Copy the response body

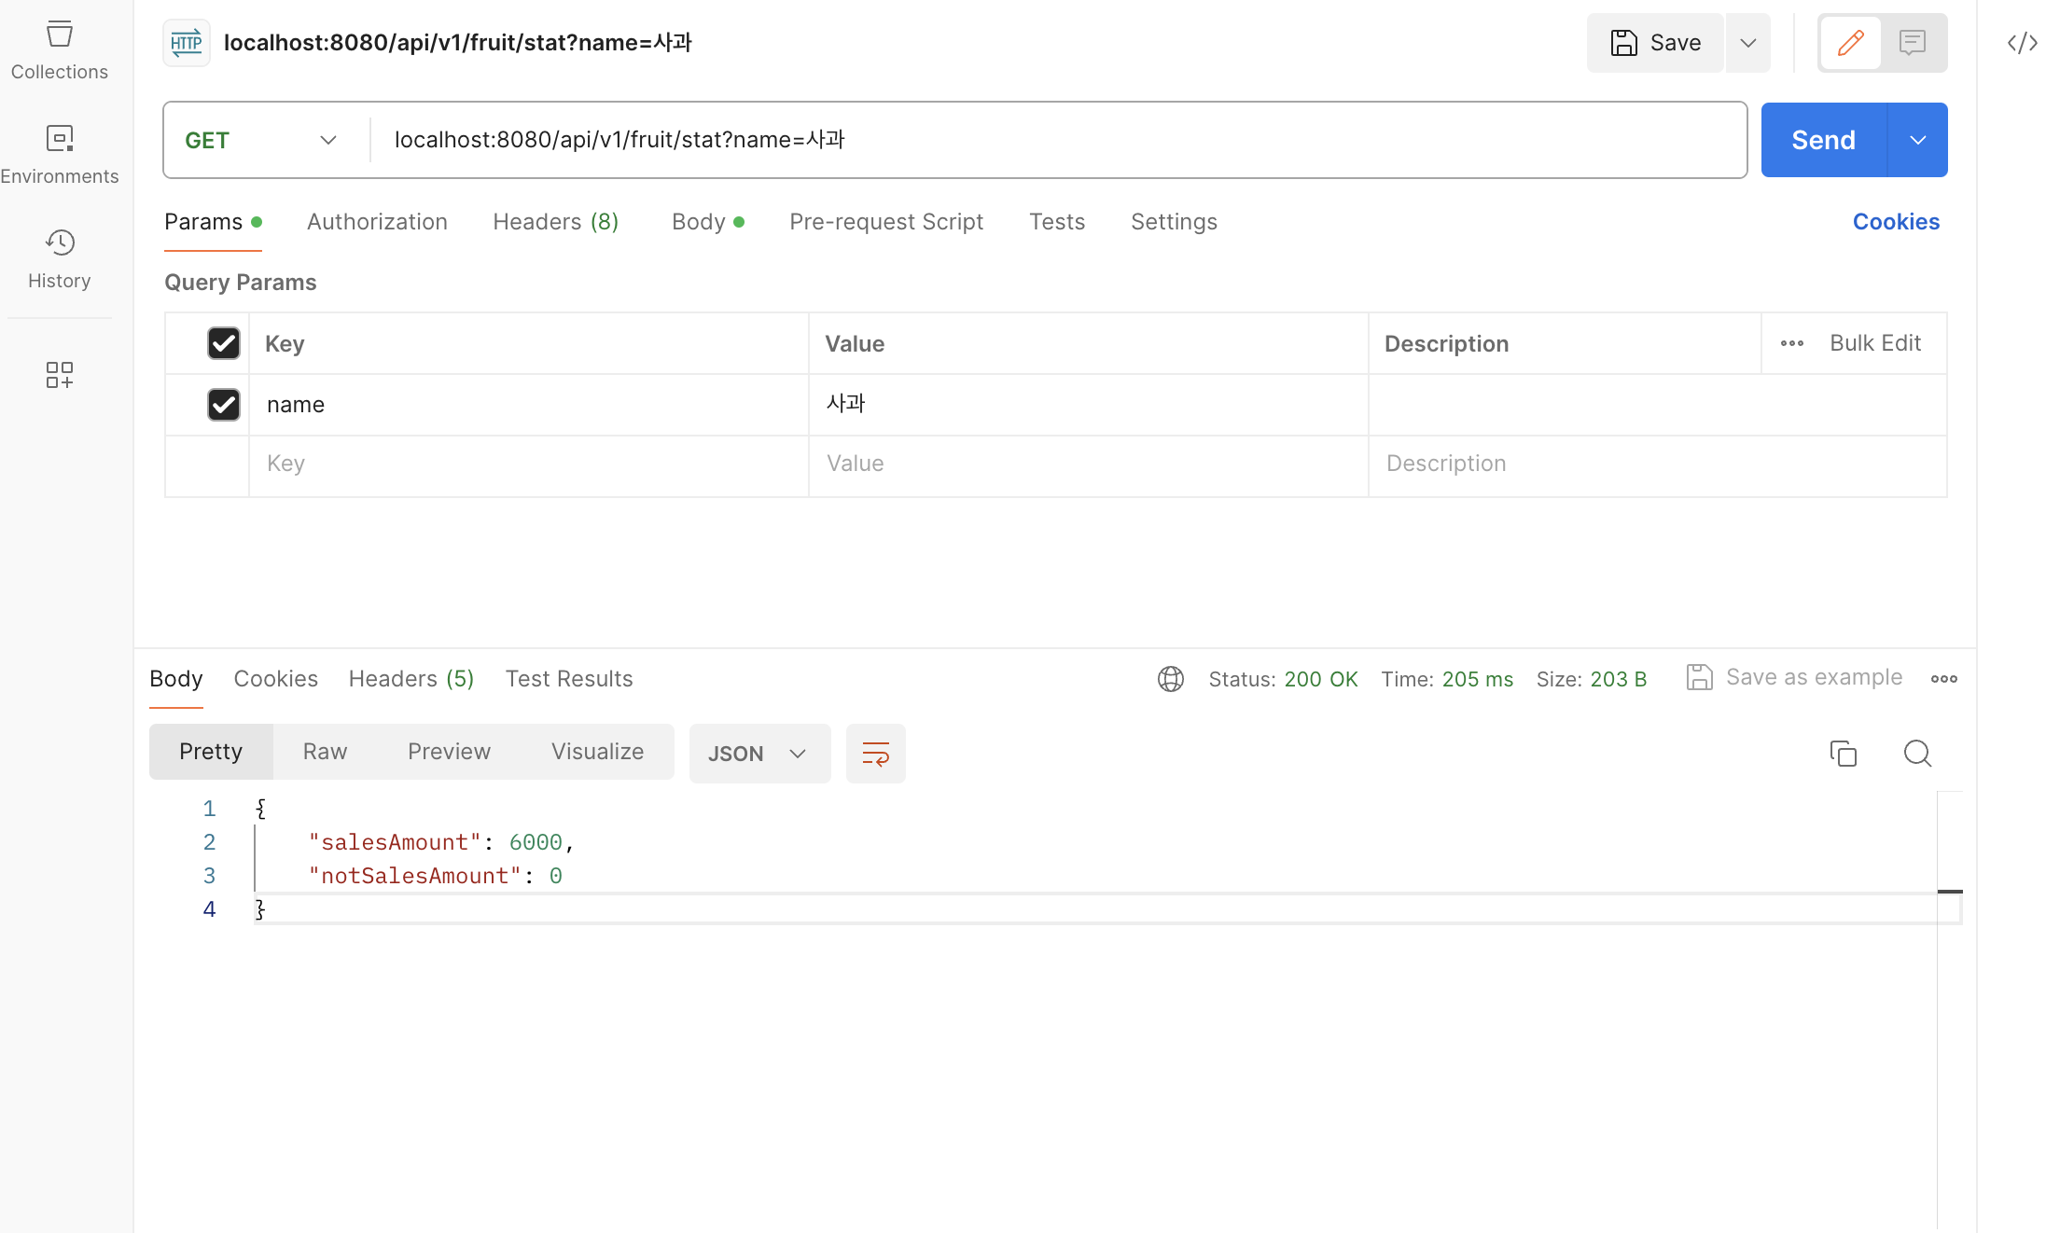coord(1843,753)
